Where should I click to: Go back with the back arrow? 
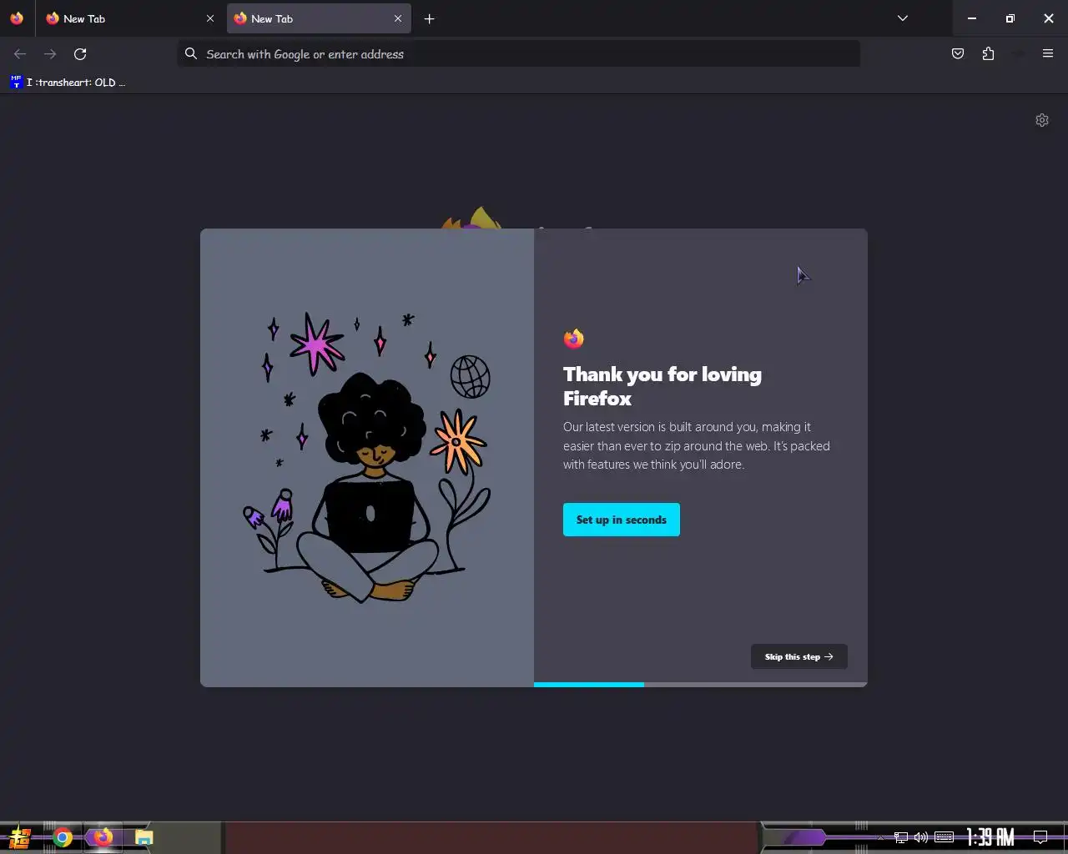point(20,54)
